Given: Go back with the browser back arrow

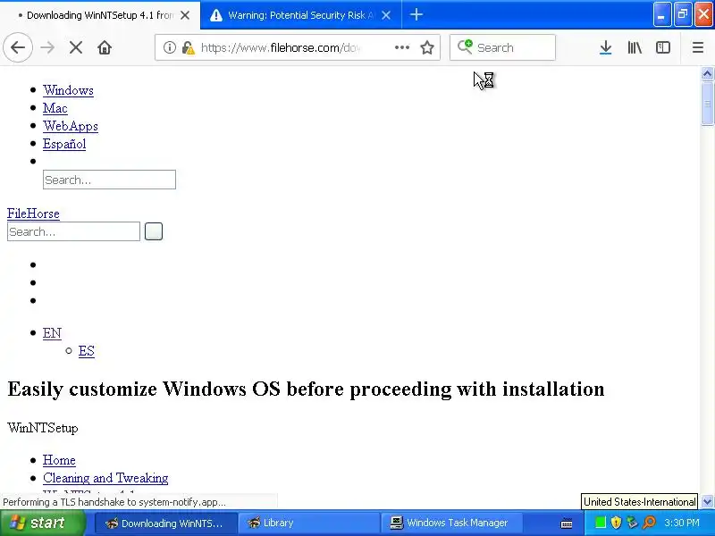Looking at the screenshot, I should click(x=18, y=47).
